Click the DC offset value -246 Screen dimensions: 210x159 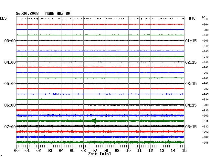pos(205,41)
